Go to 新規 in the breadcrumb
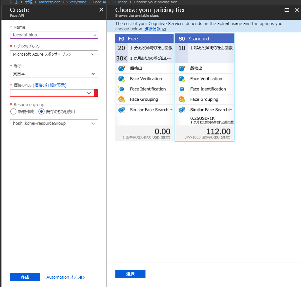301x287 pixels. pos(29,2)
